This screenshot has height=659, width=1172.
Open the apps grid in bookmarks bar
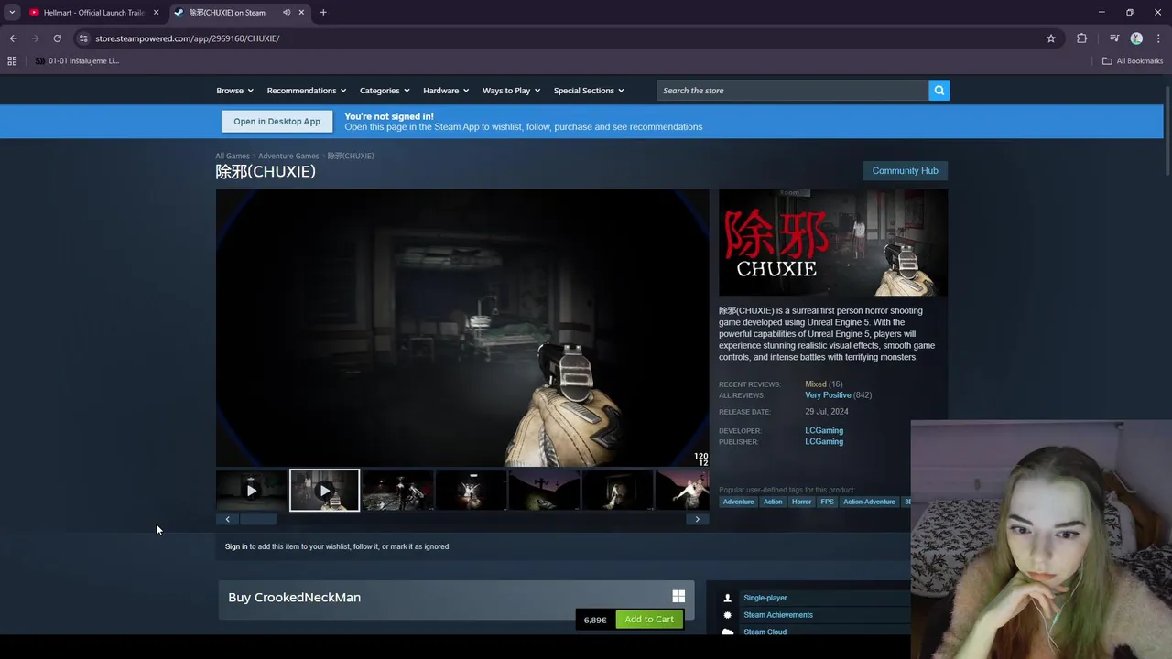(12, 61)
